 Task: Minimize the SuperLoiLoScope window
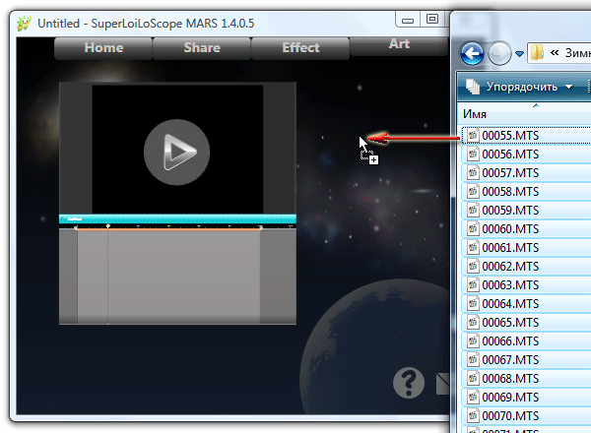point(408,21)
